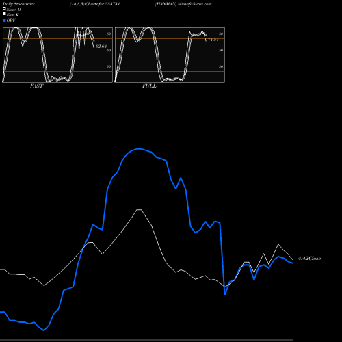The height and width of the screenshot is (342, 342).
Task: Click the 62.64 value in FAST chart
Action: tap(101, 47)
